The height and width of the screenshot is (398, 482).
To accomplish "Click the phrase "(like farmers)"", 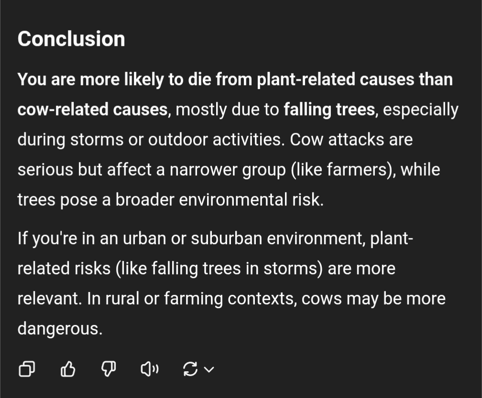I will pos(343,170).
